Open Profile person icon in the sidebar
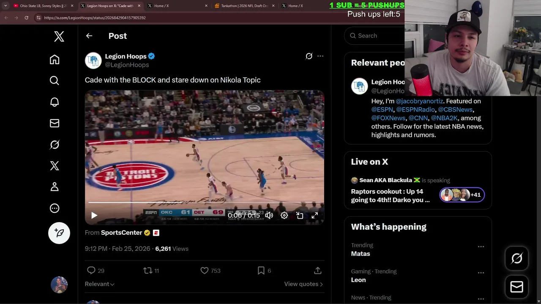The image size is (541, 304). [x=55, y=187]
